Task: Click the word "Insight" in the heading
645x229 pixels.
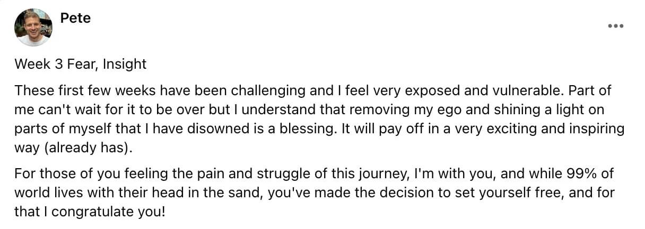Action: coord(124,65)
